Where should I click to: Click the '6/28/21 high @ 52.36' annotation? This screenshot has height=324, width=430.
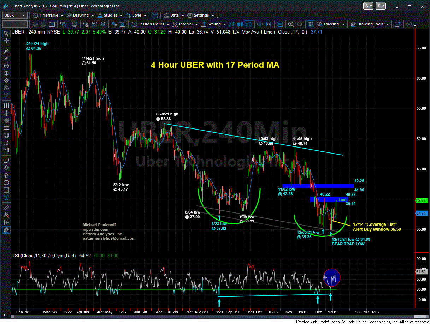[x=167, y=116]
